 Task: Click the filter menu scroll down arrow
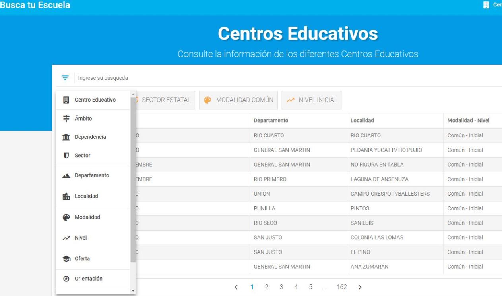coord(133,291)
